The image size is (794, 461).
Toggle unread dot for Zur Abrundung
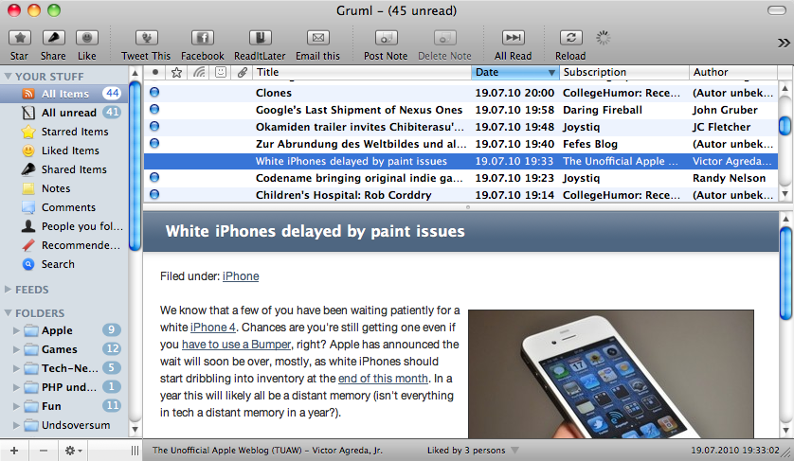(154, 143)
